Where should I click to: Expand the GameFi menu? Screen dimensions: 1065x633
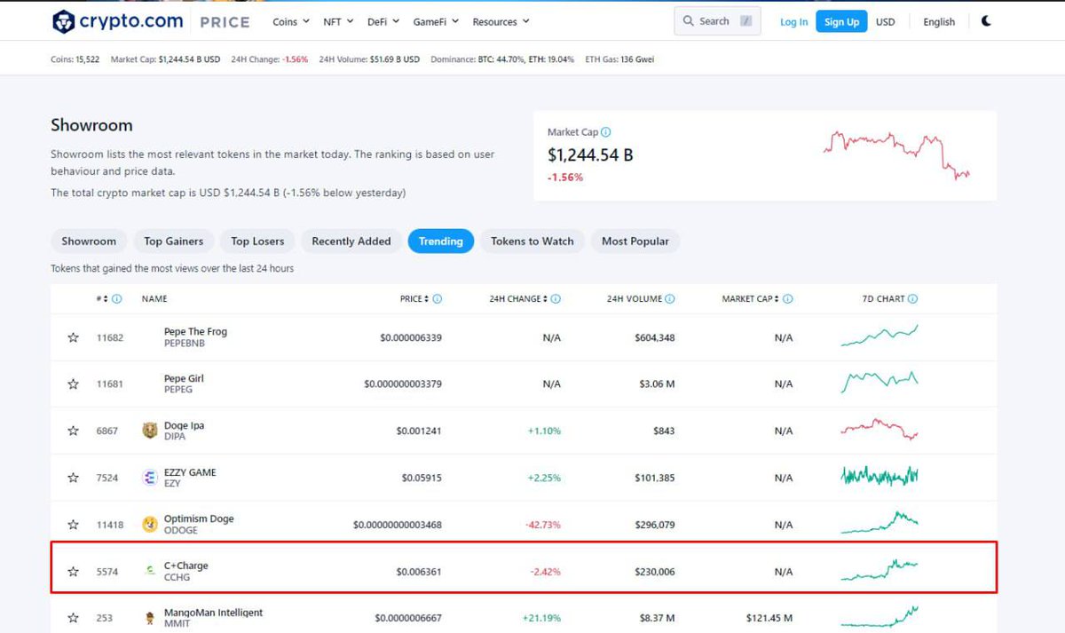(x=436, y=21)
